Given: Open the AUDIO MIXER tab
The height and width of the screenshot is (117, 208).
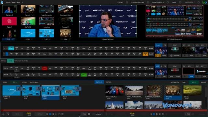Looking at the screenshot, I should coord(34,82).
